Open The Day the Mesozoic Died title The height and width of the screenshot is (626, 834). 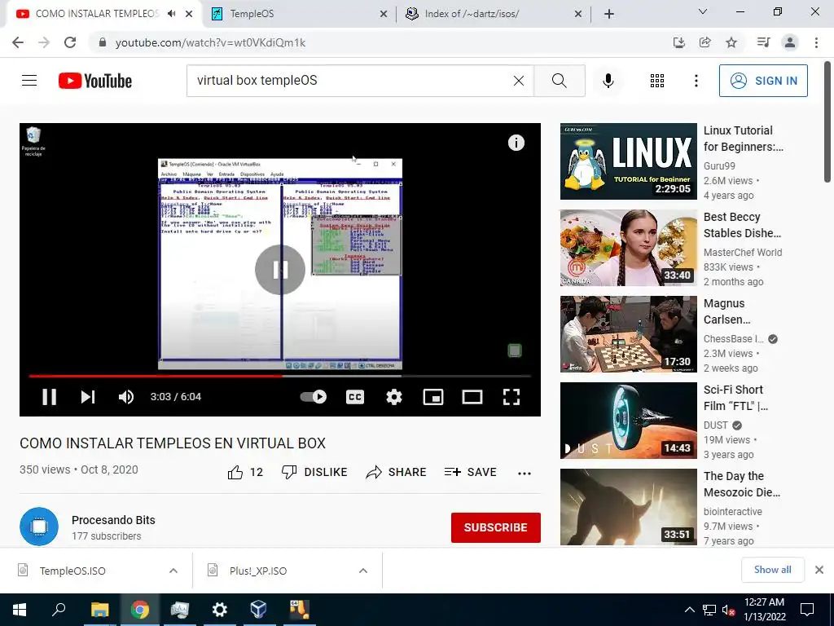click(742, 484)
